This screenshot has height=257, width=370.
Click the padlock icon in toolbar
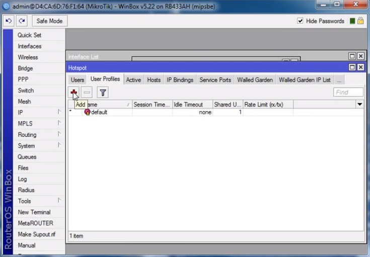tap(360, 21)
